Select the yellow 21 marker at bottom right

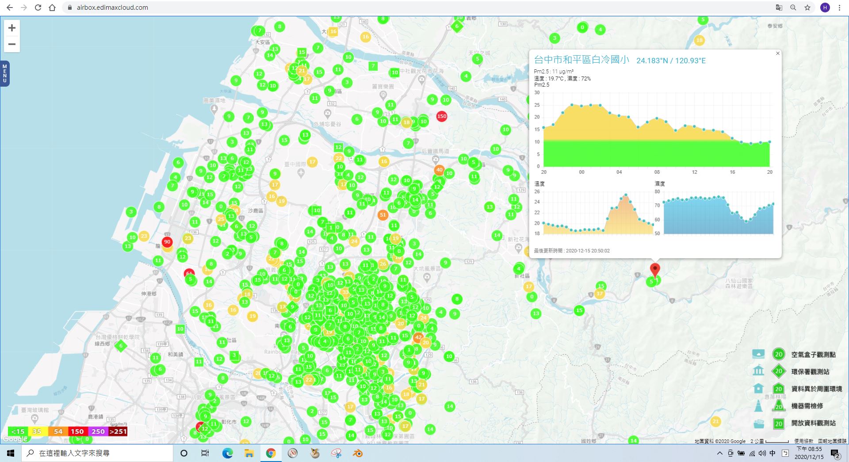coord(715,421)
